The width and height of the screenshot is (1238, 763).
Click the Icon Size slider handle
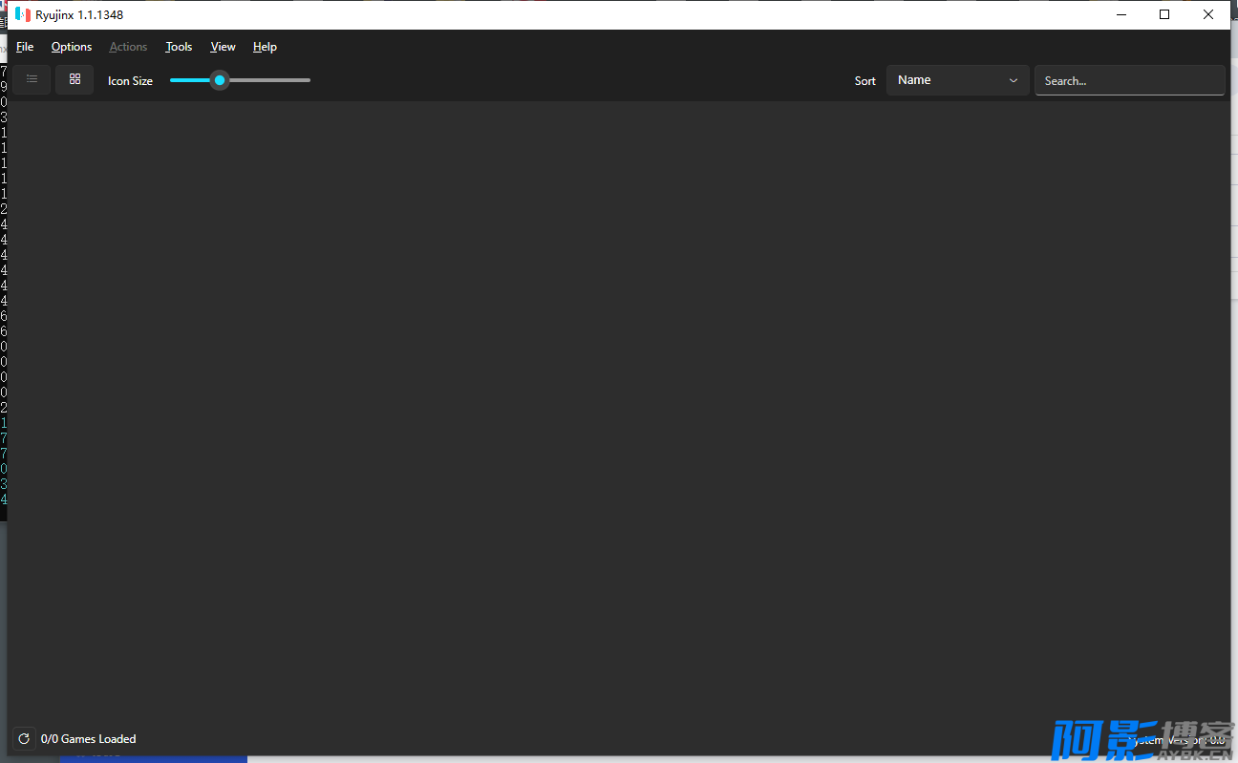pos(220,80)
